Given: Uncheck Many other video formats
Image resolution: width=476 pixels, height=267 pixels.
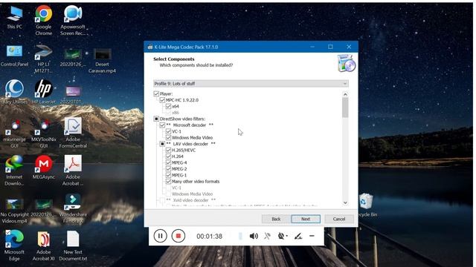Looking at the screenshot, I should click(168, 182).
